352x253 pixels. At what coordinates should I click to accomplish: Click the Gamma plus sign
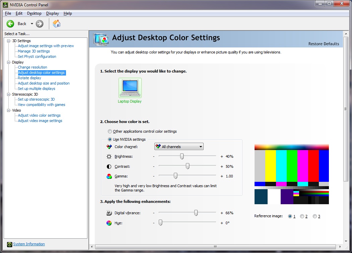coord(222,176)
